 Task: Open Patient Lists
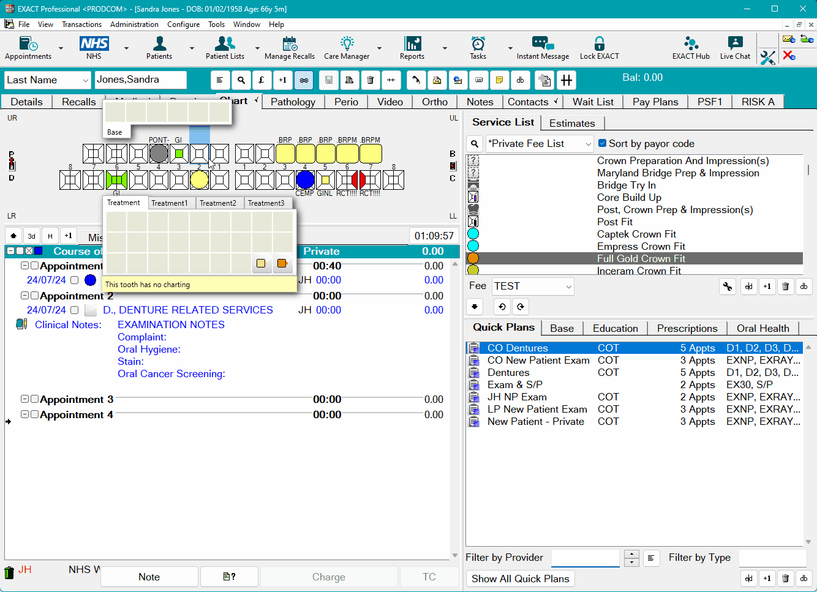225,48
